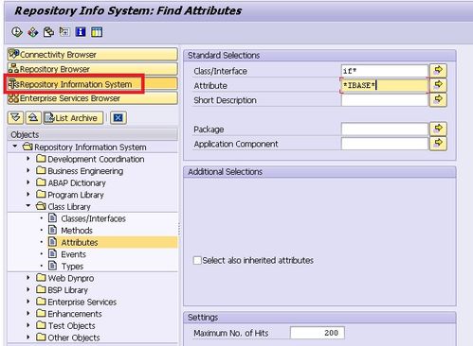
Task: Click the table layout icon in toolbar
Action: [97, 32]
